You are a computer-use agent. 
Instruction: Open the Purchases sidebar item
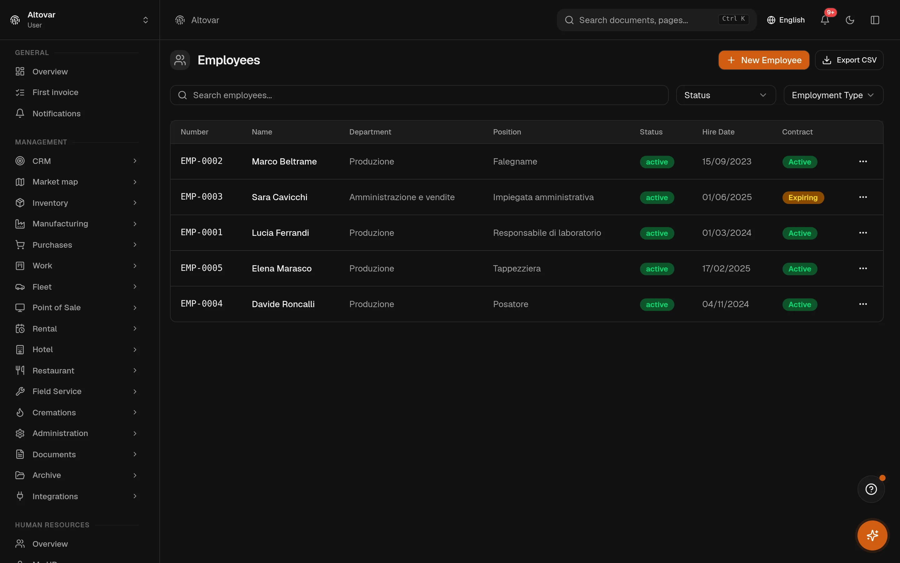(77, 245)
